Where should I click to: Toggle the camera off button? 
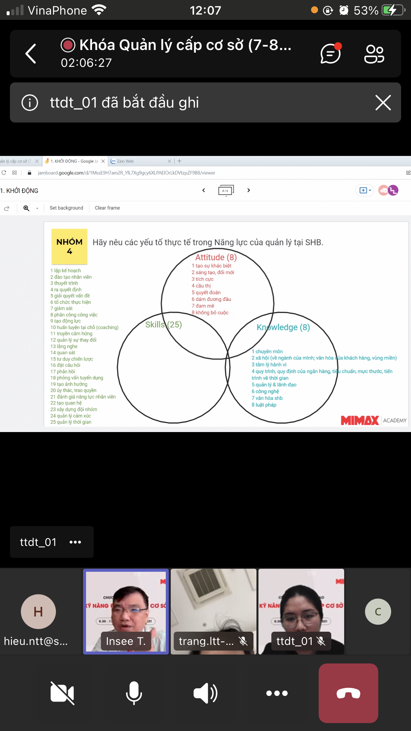pos(62,693)
